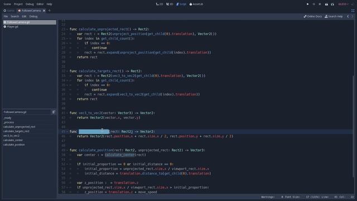This screenshot has width=357, height=201.
Task: Fold the calculate_unprojected_rect function
Action: coord(67,29)
